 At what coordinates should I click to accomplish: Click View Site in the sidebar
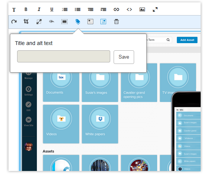click(x=28, y=121)
